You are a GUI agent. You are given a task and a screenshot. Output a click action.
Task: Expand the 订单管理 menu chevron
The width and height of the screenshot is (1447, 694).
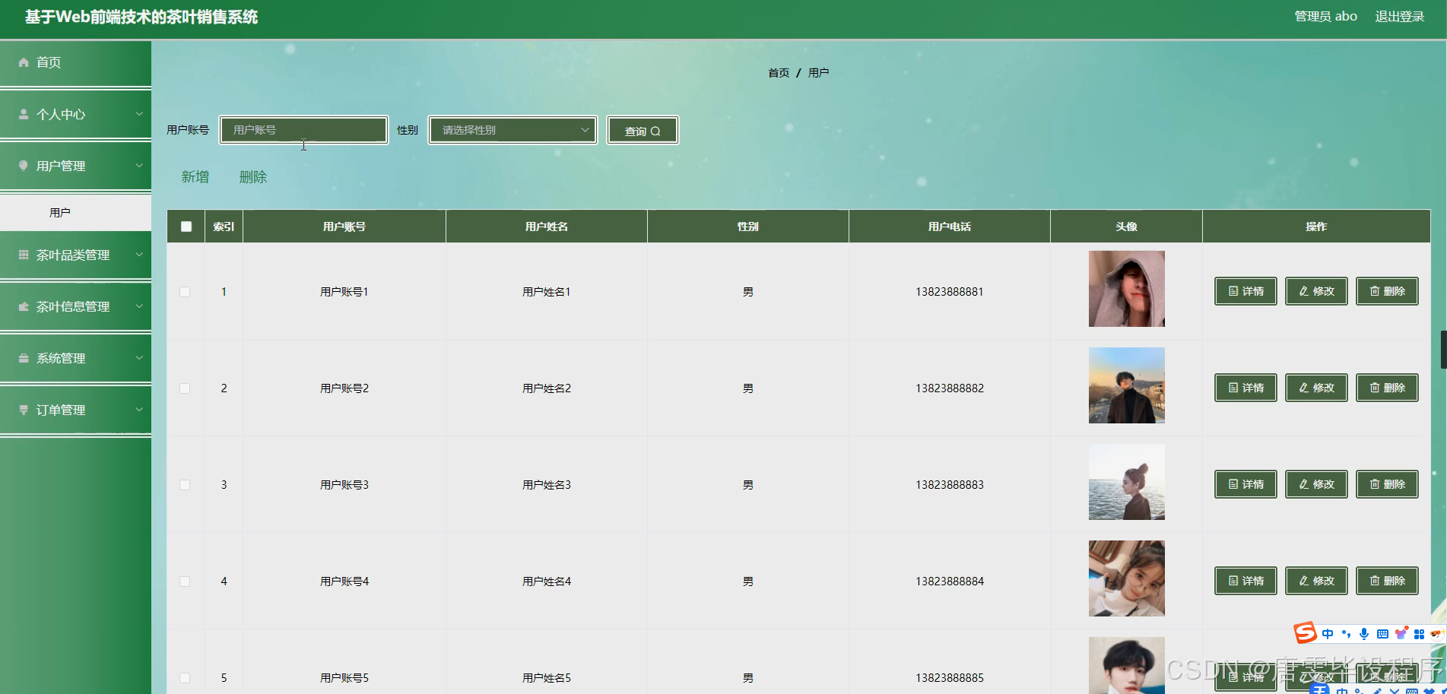139,410
